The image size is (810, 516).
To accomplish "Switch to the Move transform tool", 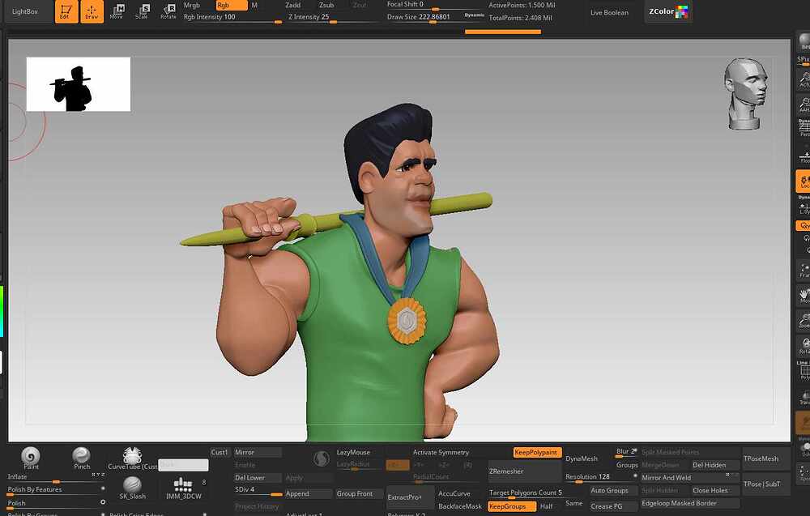I will click(117, 11).
